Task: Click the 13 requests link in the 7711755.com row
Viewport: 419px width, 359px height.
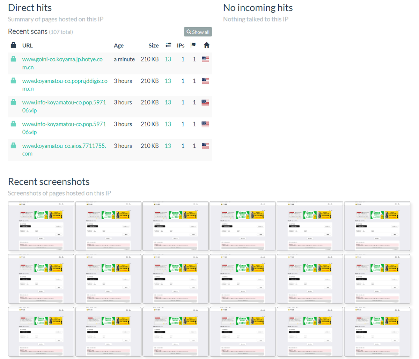Action: [x=168, y=146]
